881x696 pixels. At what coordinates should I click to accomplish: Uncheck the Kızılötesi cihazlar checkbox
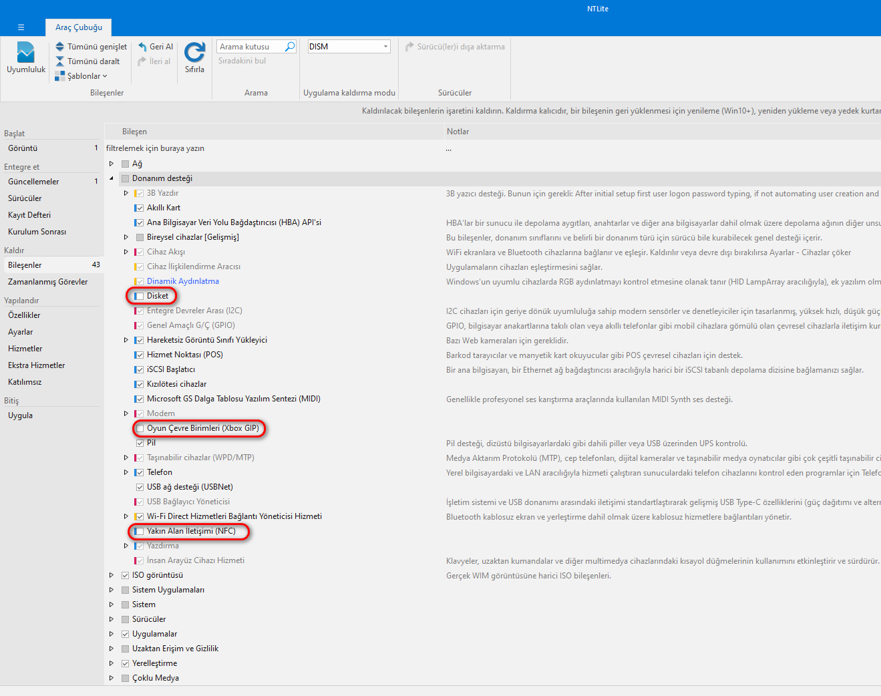[140, 384]
